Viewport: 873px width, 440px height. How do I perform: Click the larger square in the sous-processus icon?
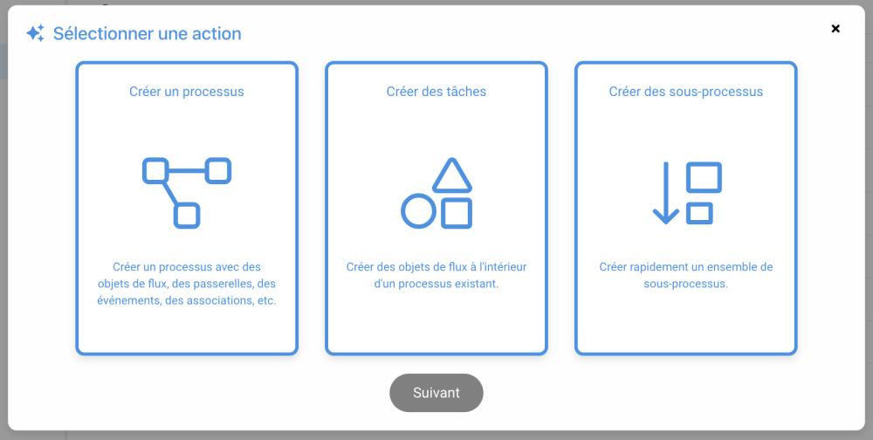[x=704, y=177]
